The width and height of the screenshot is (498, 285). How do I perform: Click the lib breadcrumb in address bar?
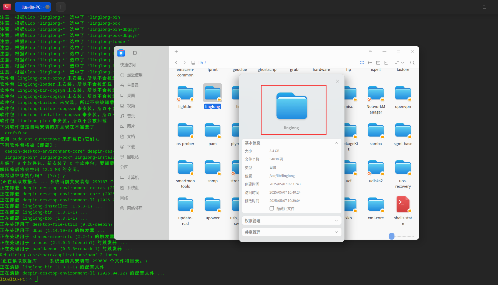(201, 63)
